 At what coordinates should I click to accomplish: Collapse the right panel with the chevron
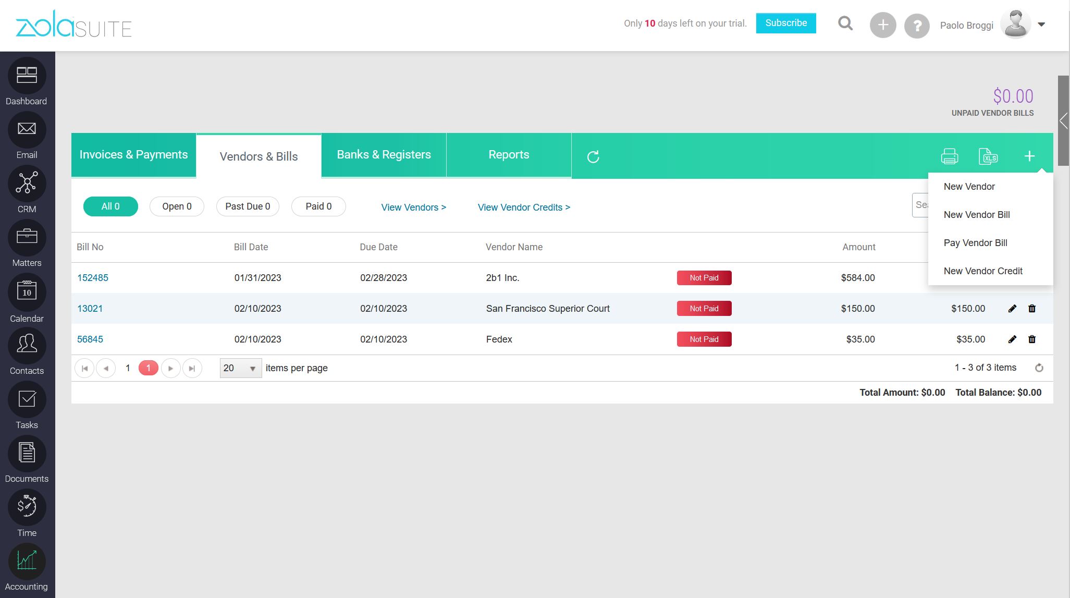pyautogui.click(x=1063, y=120)
